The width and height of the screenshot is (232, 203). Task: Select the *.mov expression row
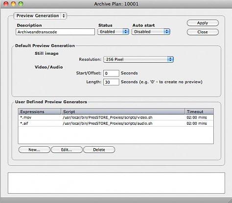(x=116, y=117)
